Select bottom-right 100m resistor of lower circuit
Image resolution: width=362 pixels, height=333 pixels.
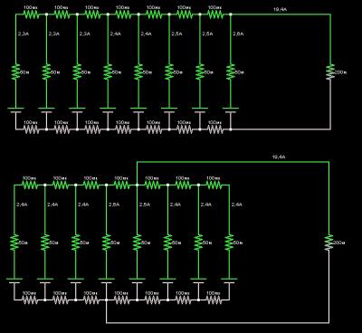pyautogui.click(x=214, y=300)
